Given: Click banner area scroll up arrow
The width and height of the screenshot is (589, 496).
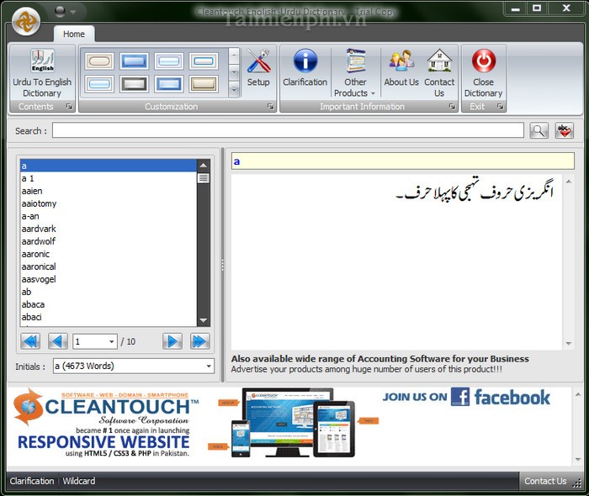Looking at the screenshot, I should tap(578, 394).
